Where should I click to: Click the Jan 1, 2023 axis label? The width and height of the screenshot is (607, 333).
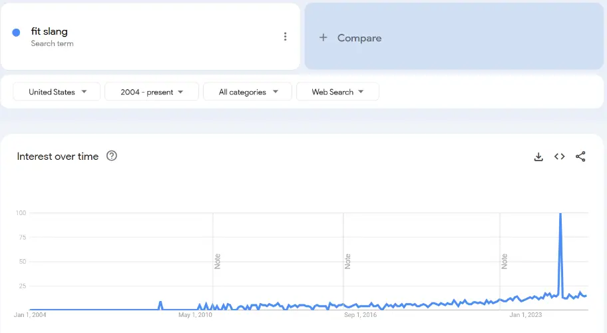click(526, 315)
